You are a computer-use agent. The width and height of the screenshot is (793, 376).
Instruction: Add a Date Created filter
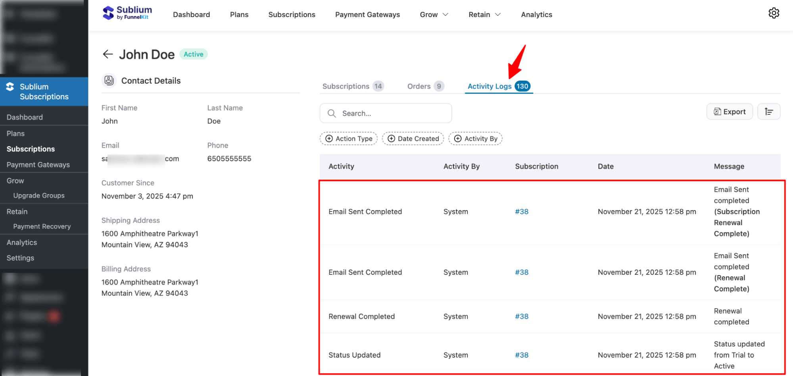413,139
